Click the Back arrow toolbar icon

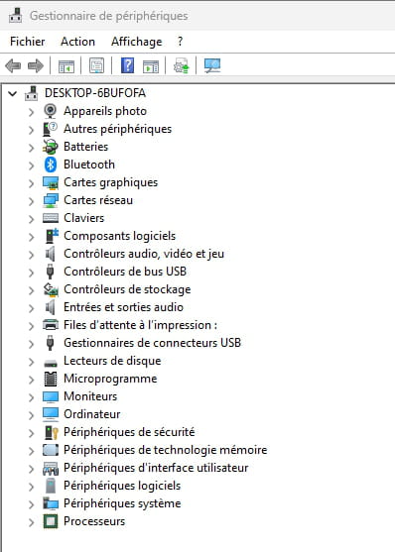(13, 65)
